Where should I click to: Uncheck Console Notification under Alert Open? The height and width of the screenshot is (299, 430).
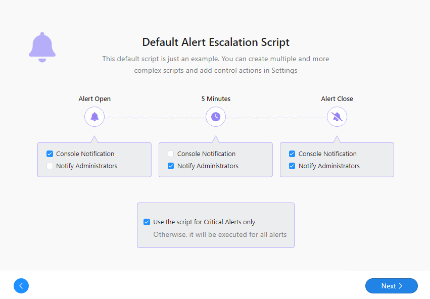[x=50, y=154]
